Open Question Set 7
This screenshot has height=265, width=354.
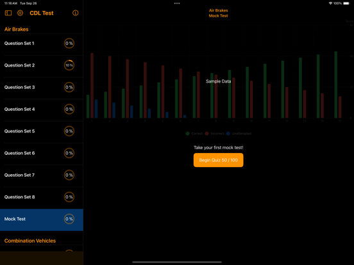(42, 175)
